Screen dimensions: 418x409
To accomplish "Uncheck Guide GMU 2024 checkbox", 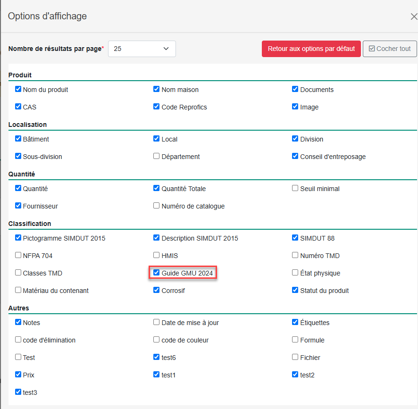I will (x=157, y=273).
